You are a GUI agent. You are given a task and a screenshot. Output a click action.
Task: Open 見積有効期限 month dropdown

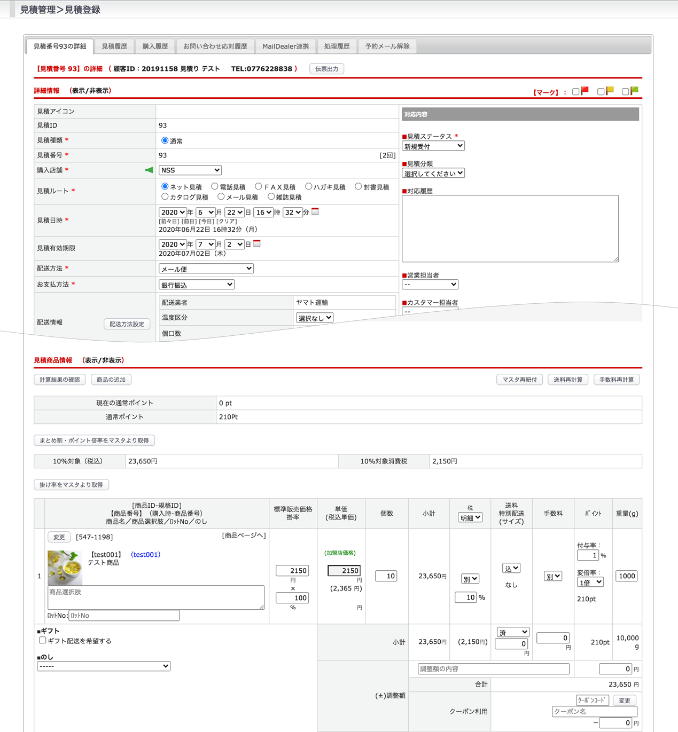[x=206, y=244]
